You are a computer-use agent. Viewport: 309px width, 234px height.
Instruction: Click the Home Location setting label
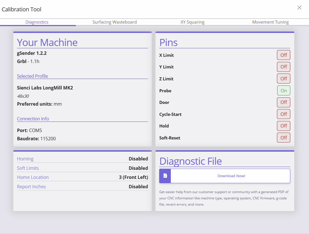(x=33, y=177)
